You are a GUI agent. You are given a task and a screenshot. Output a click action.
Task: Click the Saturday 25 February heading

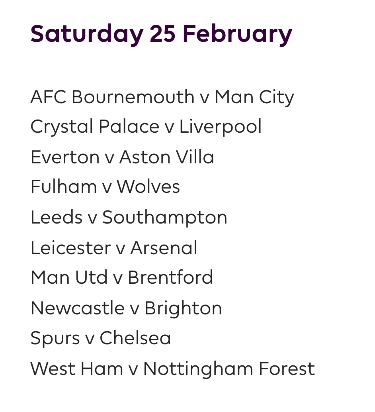[161, 34]
